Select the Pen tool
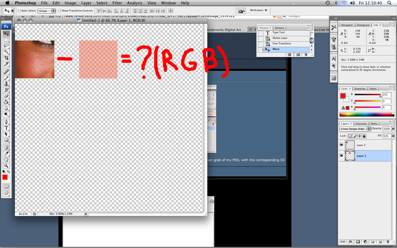 (x=6, y=122)
